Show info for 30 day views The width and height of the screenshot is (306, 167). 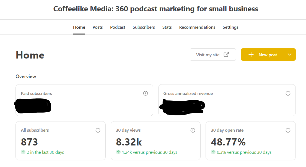coord(193,130)
